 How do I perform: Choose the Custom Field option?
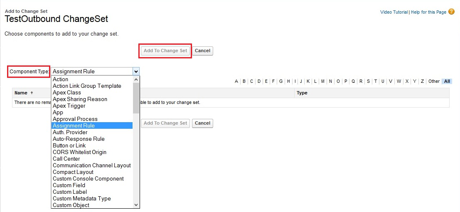pos(69,185)
